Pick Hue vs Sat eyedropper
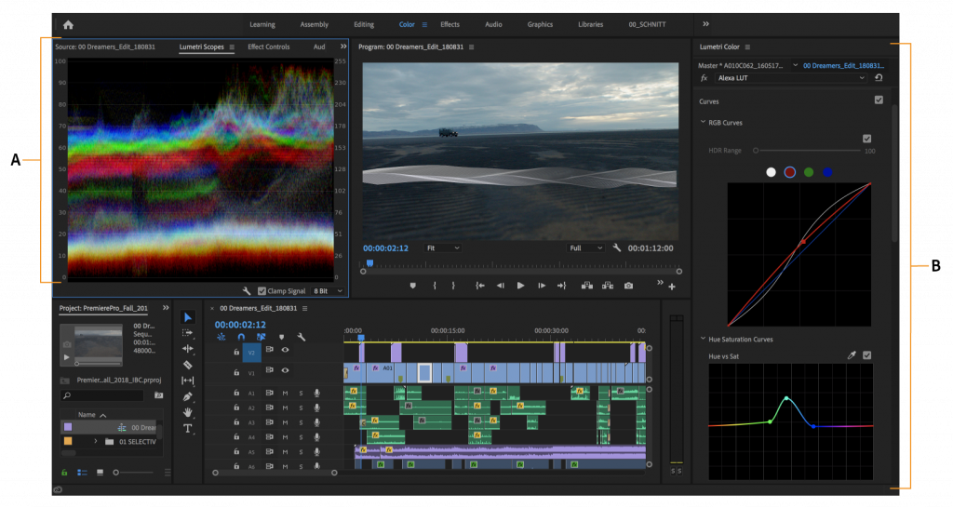The width and height of the screenshot is (953, 508). (852, 355)
